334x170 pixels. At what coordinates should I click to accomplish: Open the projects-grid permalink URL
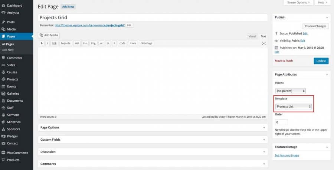coord(90,25)
